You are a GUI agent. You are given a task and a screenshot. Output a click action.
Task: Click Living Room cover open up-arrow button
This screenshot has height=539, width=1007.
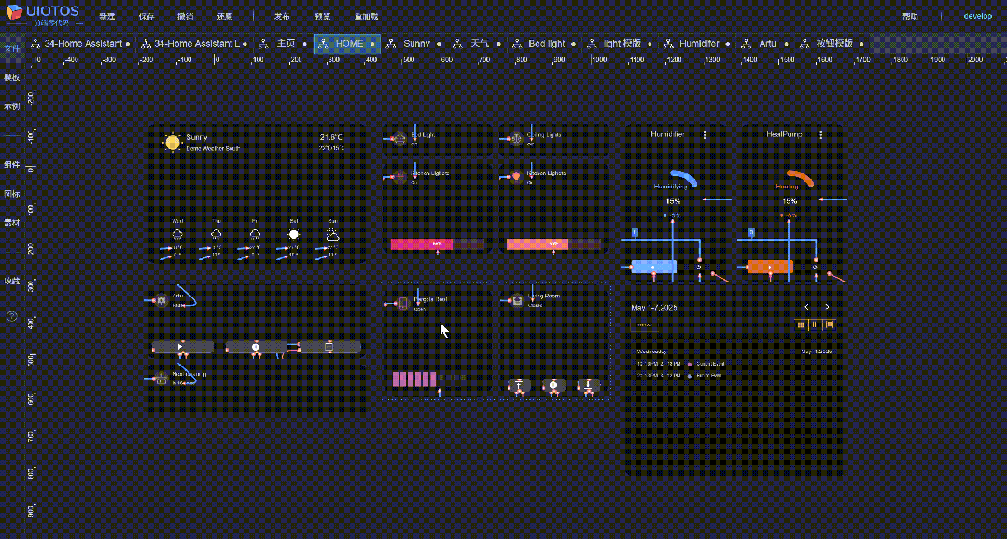(520, 384)
